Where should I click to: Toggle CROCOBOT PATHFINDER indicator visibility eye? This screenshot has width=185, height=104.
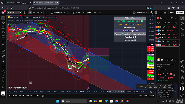(x=27, y=23)
